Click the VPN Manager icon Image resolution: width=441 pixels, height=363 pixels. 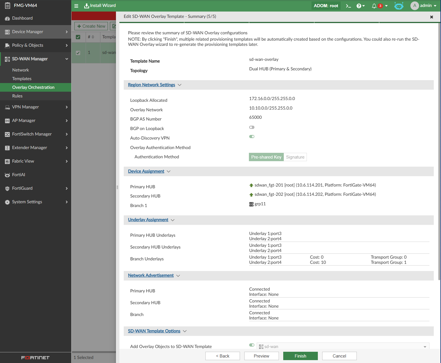[7, 107]
